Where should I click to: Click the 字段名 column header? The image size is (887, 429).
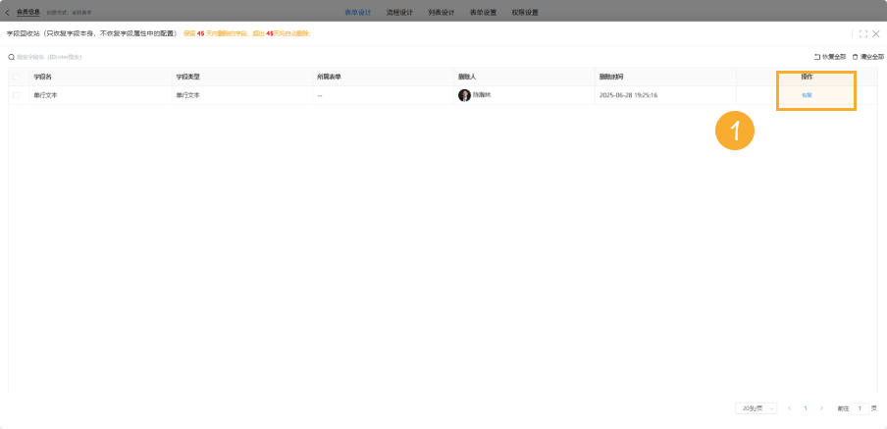pyautogui.click(x=42, y=77)
